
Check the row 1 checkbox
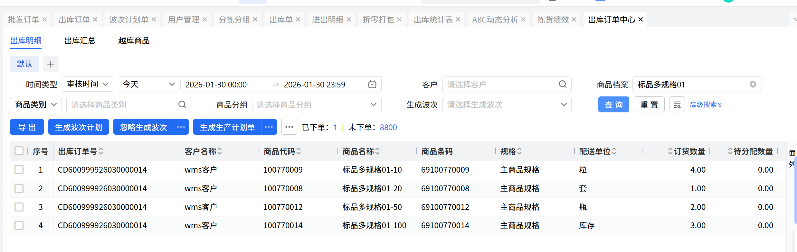click(x=19, y=170)
